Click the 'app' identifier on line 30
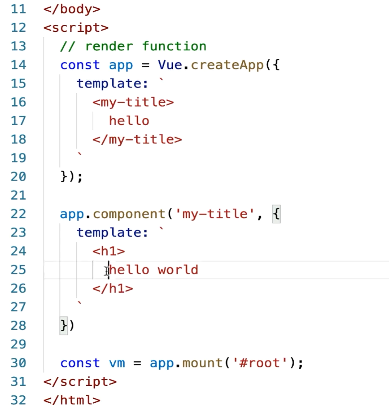The image size is (389, 405). 162,364
